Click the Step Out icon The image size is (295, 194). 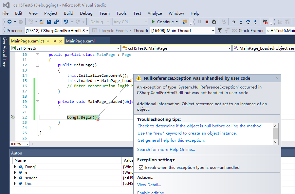(x=255, y=22)
